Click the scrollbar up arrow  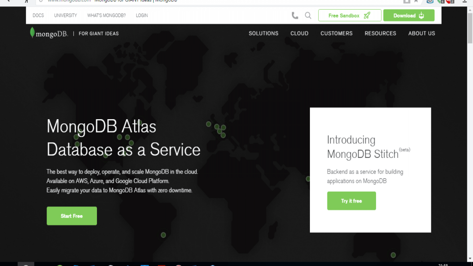click(x=470, y=10)
